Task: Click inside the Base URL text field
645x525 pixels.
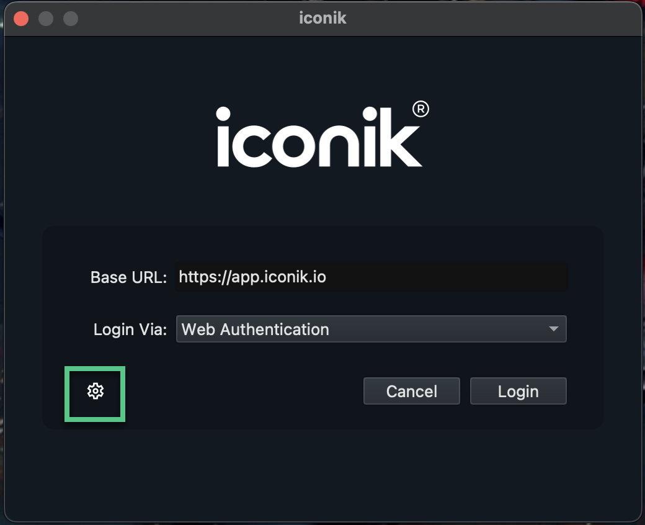Action: [x=371, y=277]
